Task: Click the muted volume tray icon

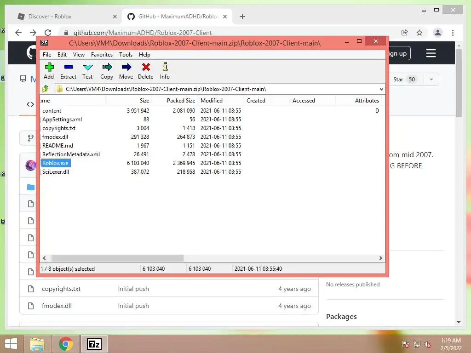Action: [427, 344]
